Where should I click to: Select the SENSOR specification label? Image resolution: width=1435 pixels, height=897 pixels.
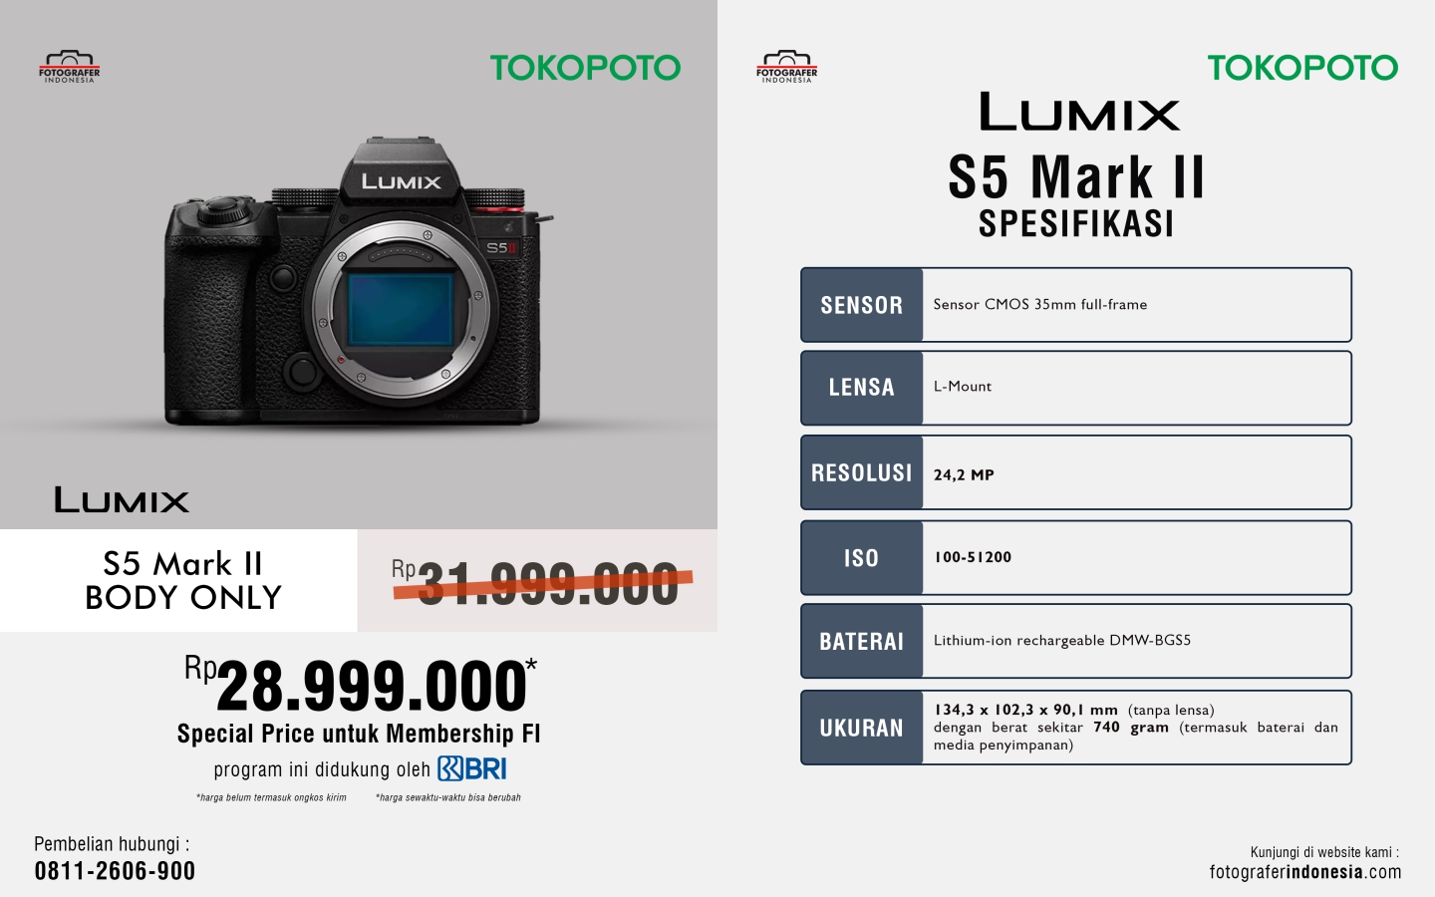[862, 305]
